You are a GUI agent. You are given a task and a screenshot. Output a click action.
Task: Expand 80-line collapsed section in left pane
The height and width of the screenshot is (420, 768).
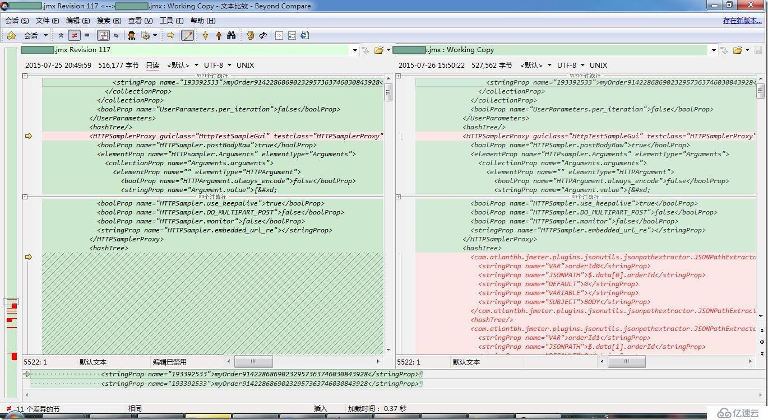[25, 197]
